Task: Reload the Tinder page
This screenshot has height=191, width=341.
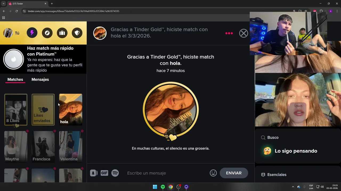Action: [x=17, y=11]
